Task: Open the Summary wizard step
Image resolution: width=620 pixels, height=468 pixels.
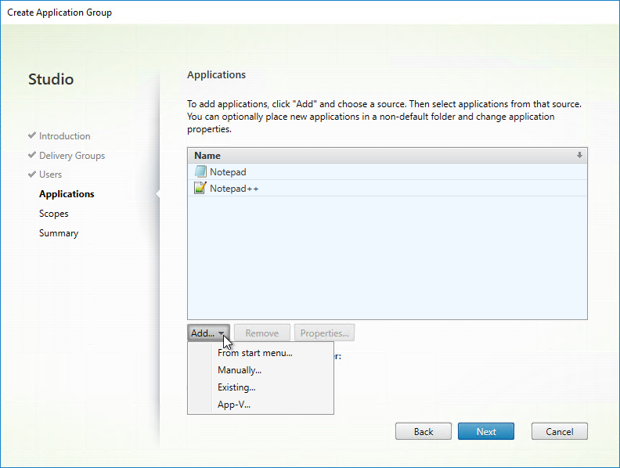Action: click(59, 233)
